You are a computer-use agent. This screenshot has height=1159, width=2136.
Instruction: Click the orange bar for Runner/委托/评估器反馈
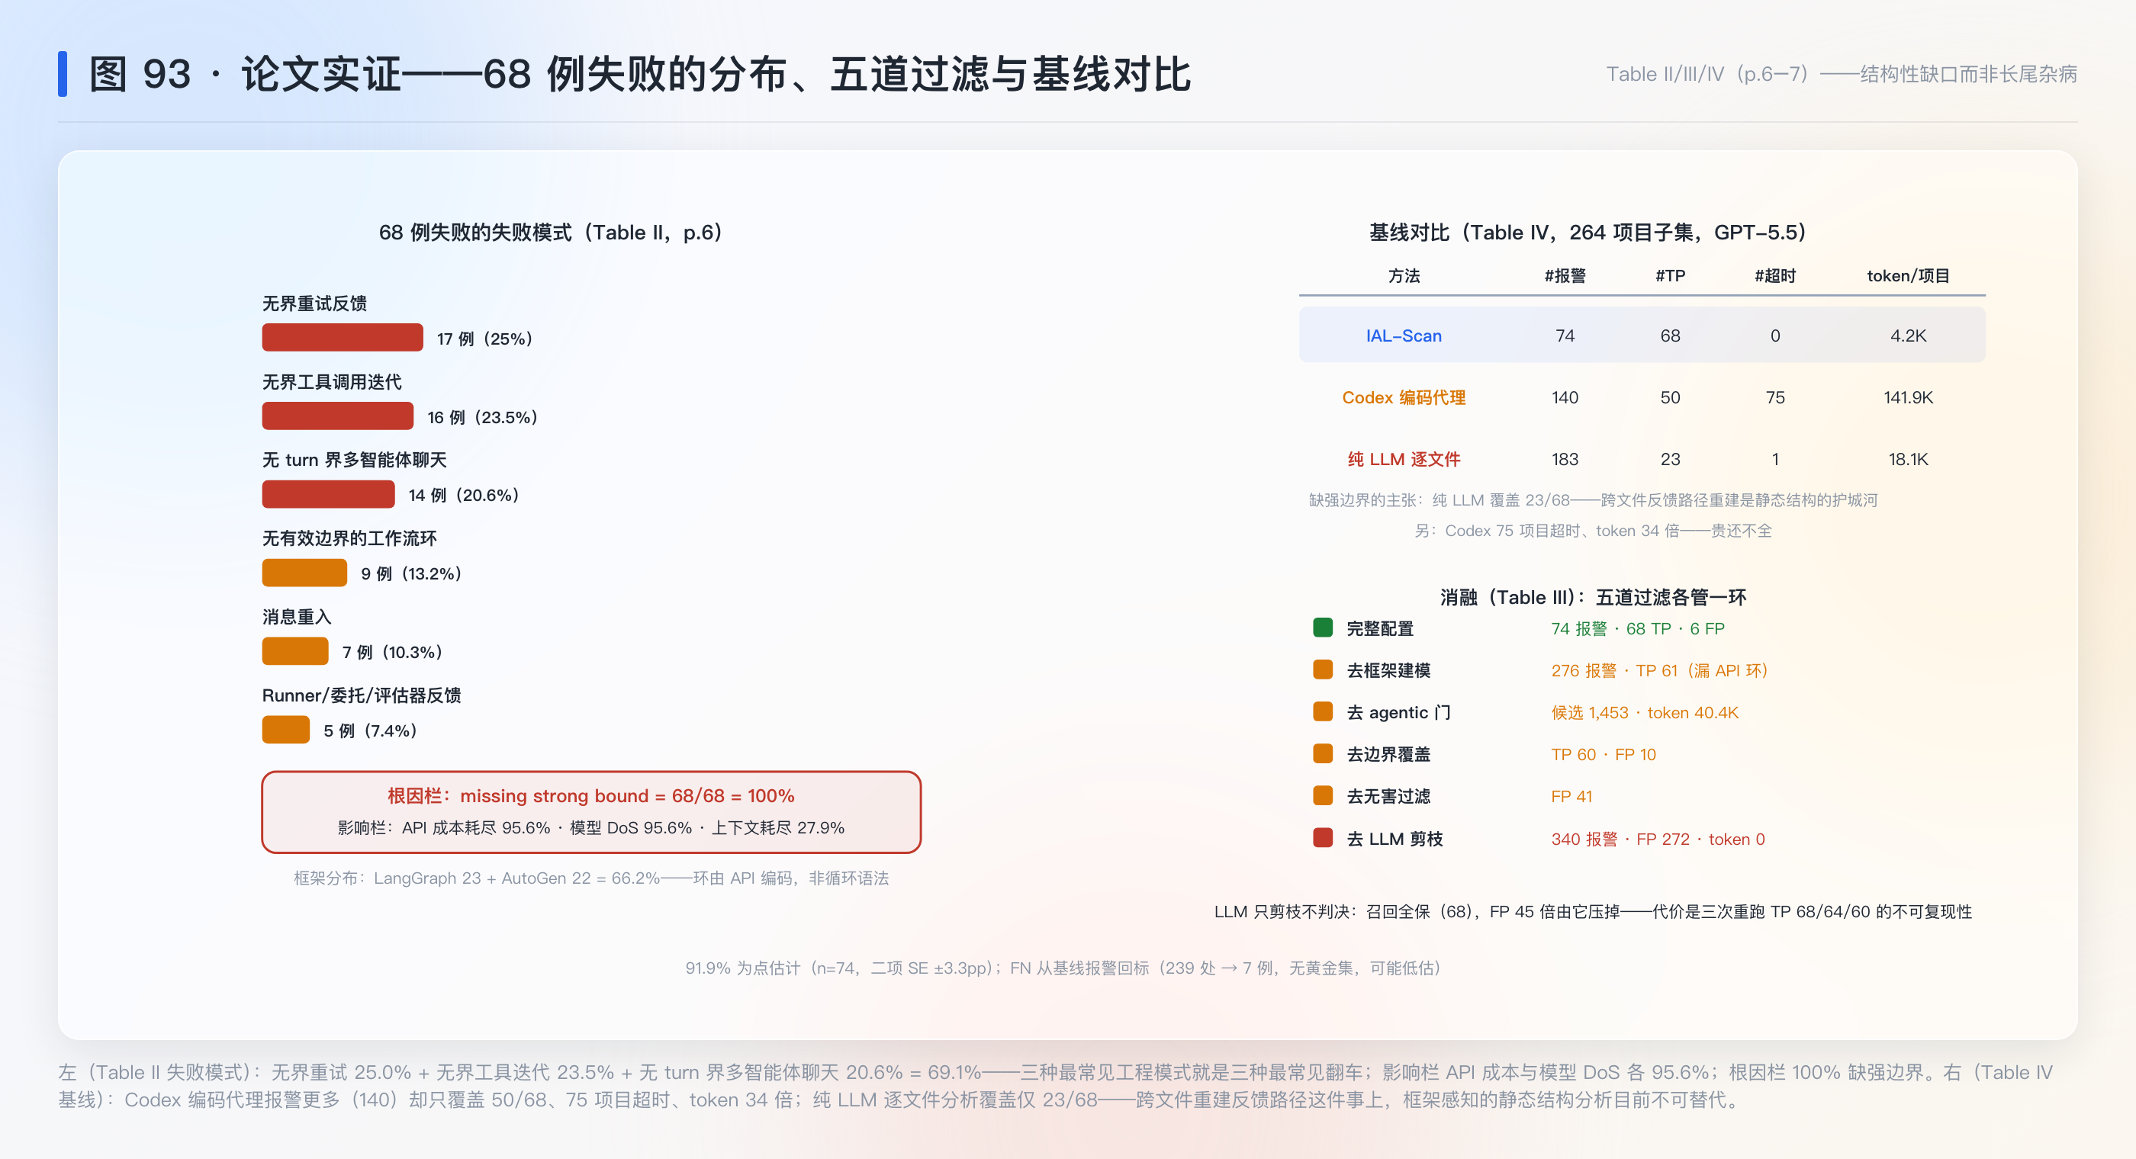286,730
